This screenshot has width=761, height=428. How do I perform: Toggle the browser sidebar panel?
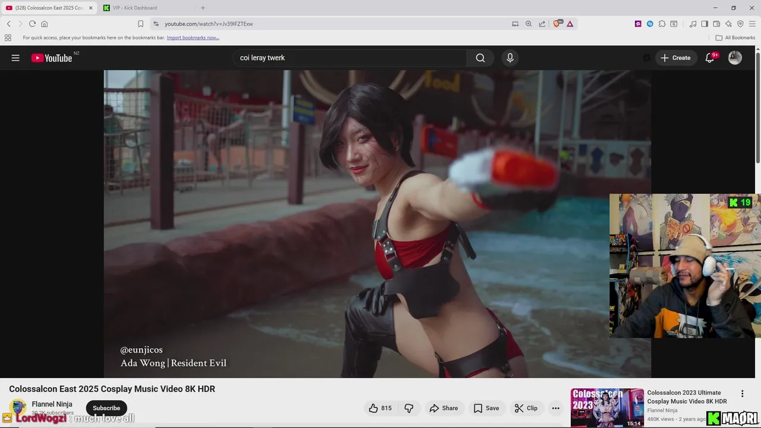click(x=705, y=24)
